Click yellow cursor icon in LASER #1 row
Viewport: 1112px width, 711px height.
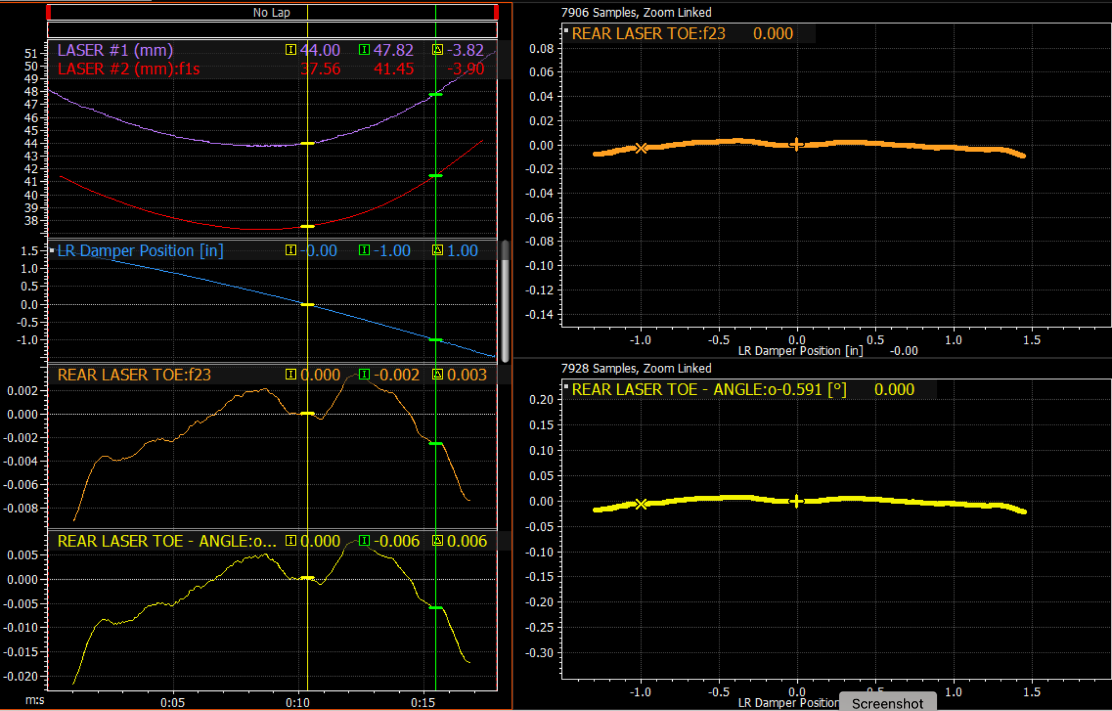pyautogui.click(x=290, y=50)
